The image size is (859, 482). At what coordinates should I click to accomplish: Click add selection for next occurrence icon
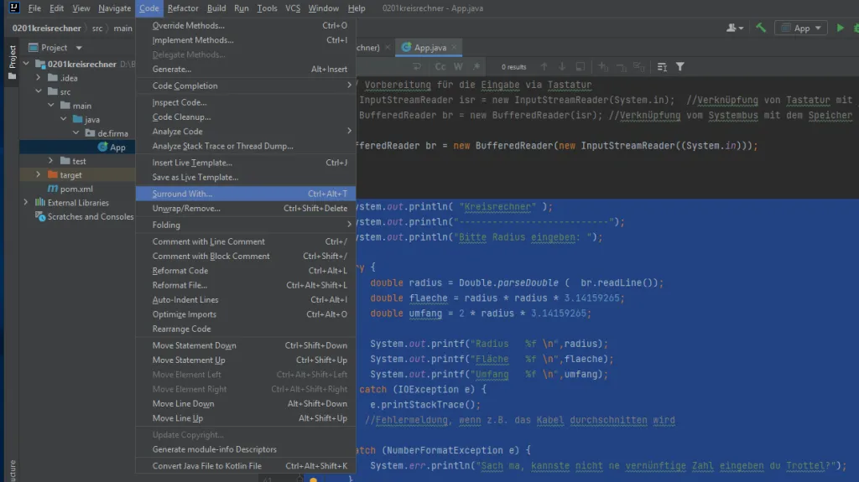pos(602,67)
